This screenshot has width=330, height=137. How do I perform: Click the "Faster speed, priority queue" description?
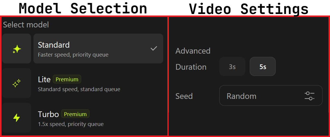tap(73, 55)
